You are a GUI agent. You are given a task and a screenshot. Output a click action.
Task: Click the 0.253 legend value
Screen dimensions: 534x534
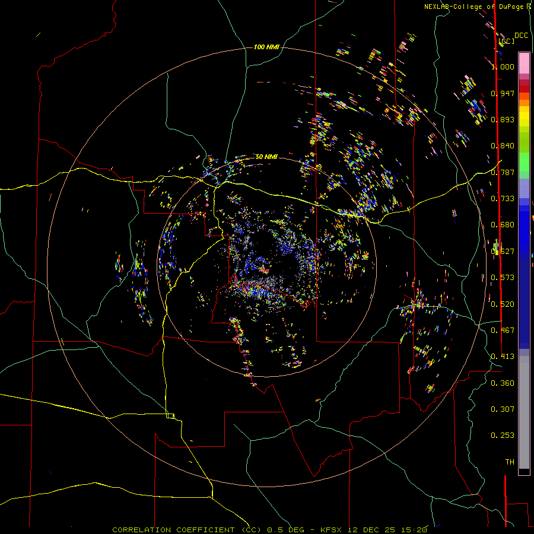click(503, 436)
